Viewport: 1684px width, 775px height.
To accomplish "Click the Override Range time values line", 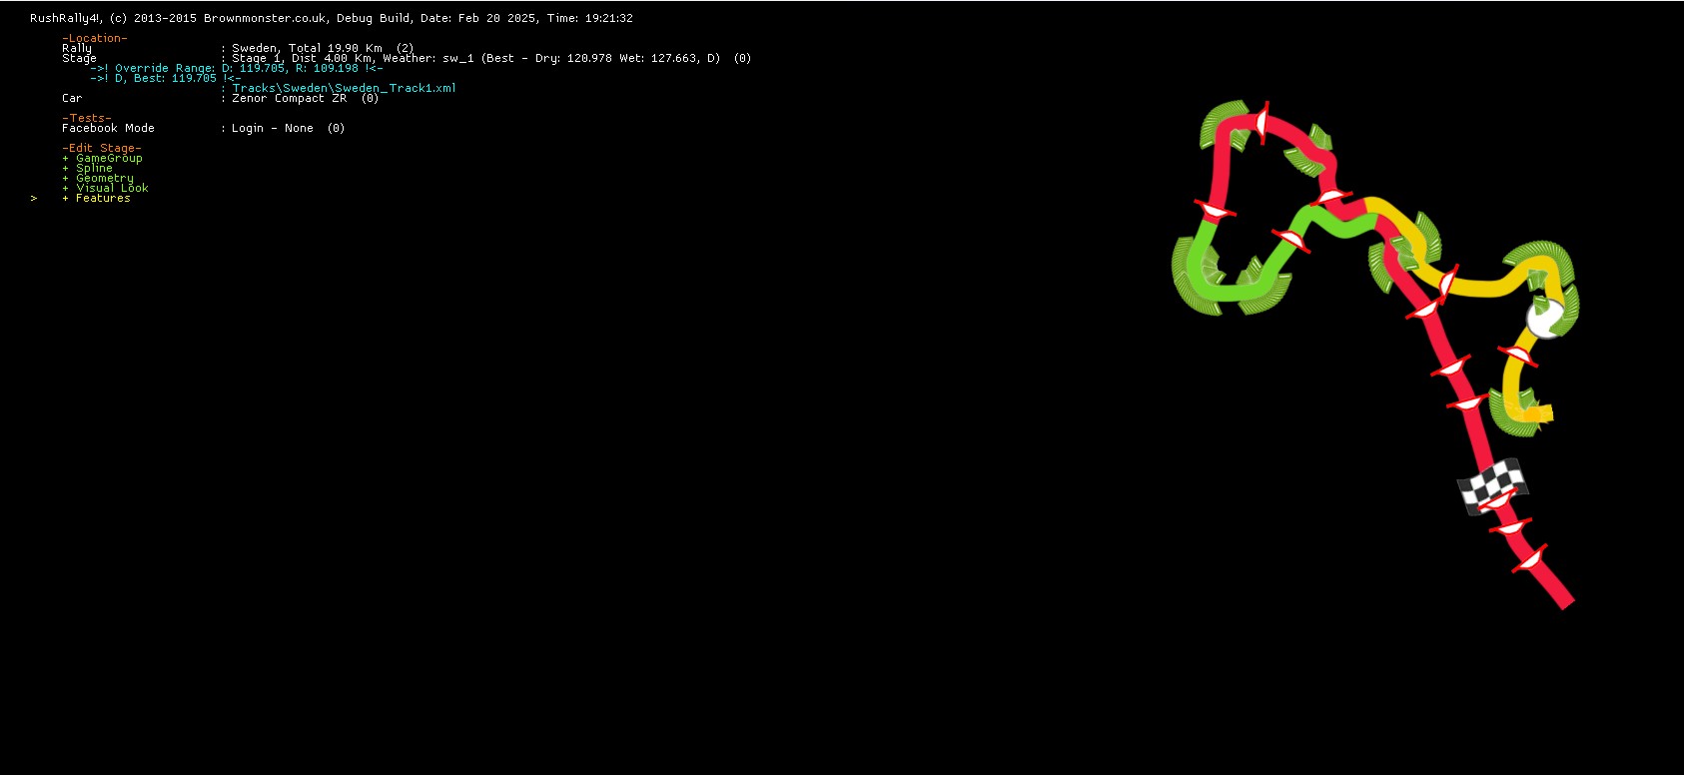I will [x=236, y=68].
